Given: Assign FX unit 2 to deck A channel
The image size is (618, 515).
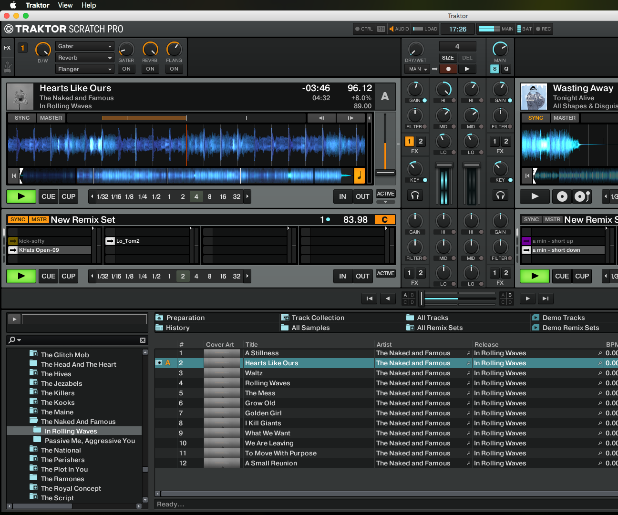Looking at the screenshot, I should tap(421, 141).
